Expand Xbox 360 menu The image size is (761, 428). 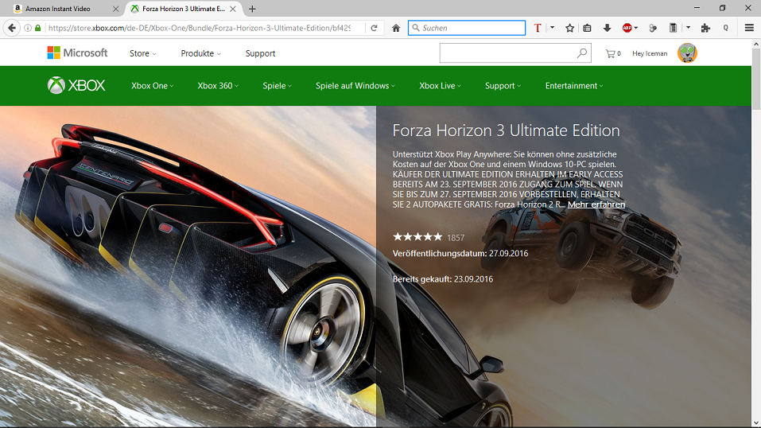[218, 85]
